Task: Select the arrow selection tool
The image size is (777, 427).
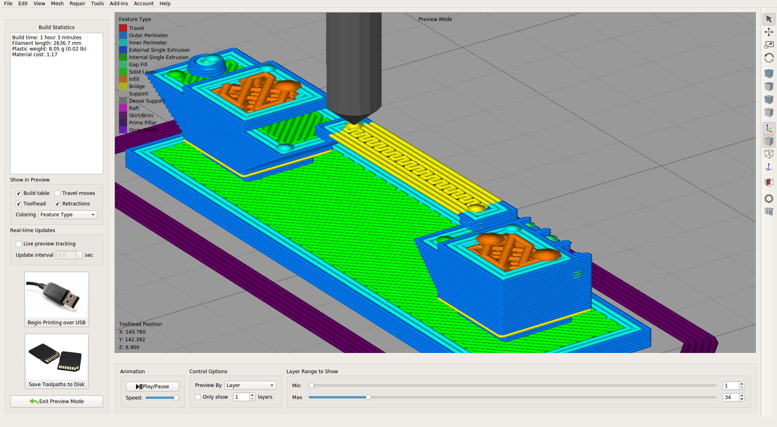Action: [x=769, y=19]
